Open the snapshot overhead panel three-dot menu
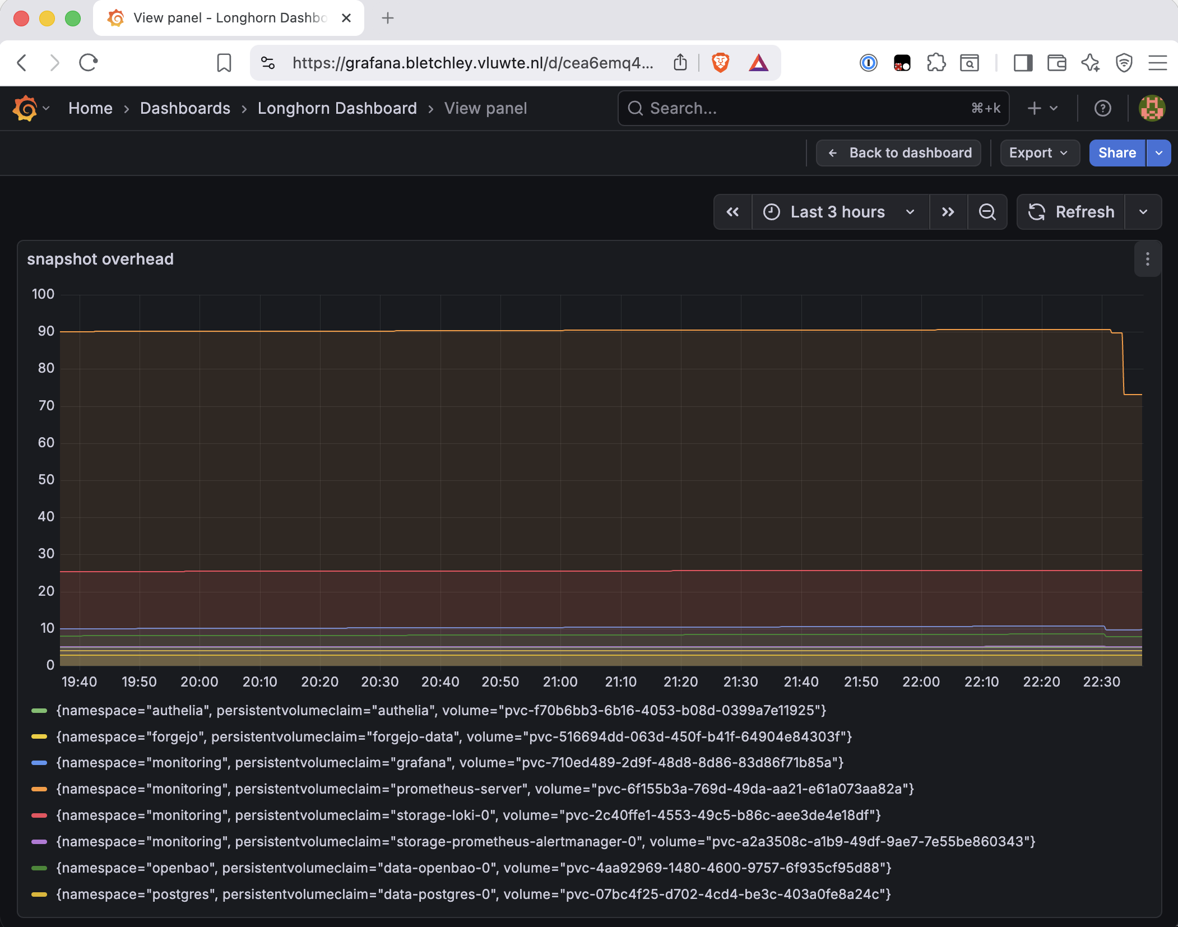1178x927 pixels. [x=1148, y=259]
